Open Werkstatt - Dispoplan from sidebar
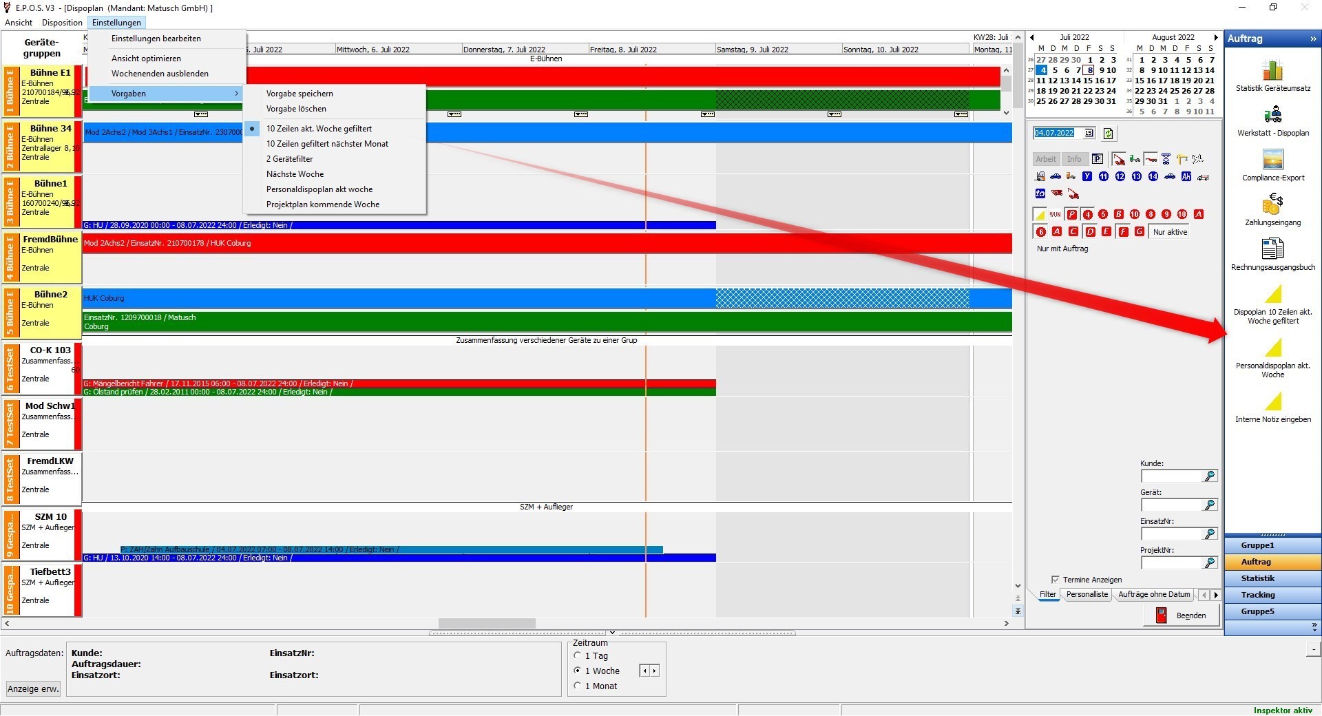This screenshot has width=1322, height=716. click(x=1272, y=115)
